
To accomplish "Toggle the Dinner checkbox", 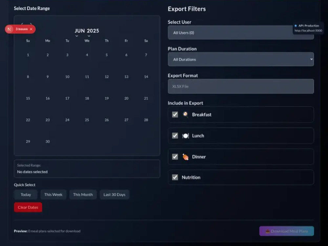I will click(x=175, y=157).
